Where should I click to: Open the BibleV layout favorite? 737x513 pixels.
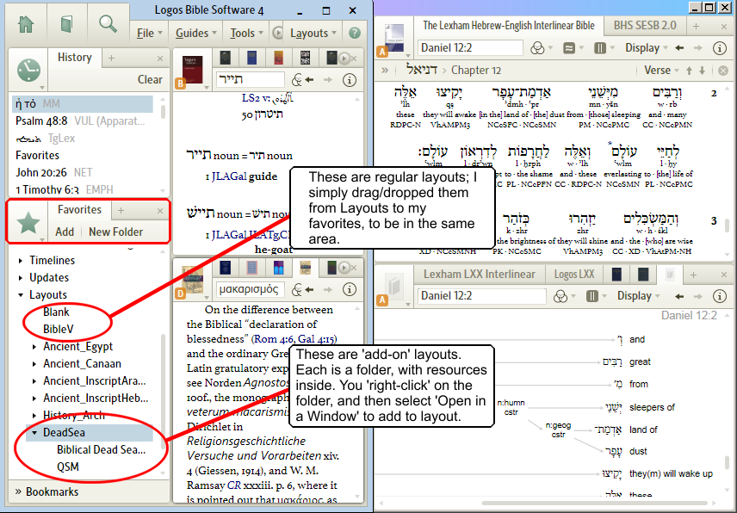59,330
